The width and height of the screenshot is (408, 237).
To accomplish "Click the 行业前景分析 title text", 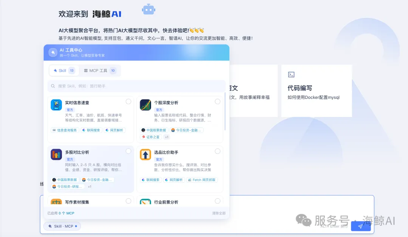I will (x=166, y=202).
